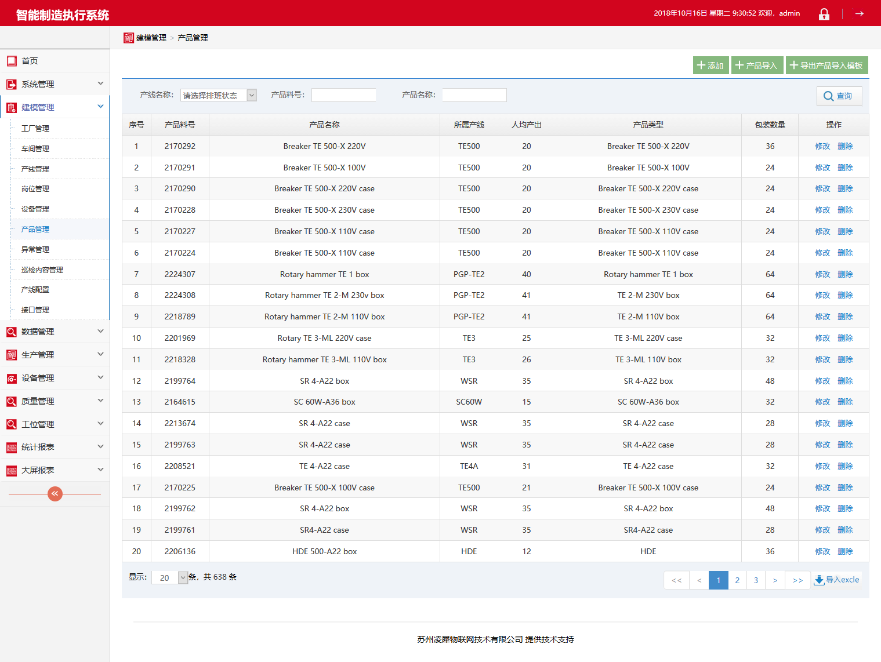This screenshot has height=662, width=881.
Task: Click the lock icon in header
Action: coord(824,14)
